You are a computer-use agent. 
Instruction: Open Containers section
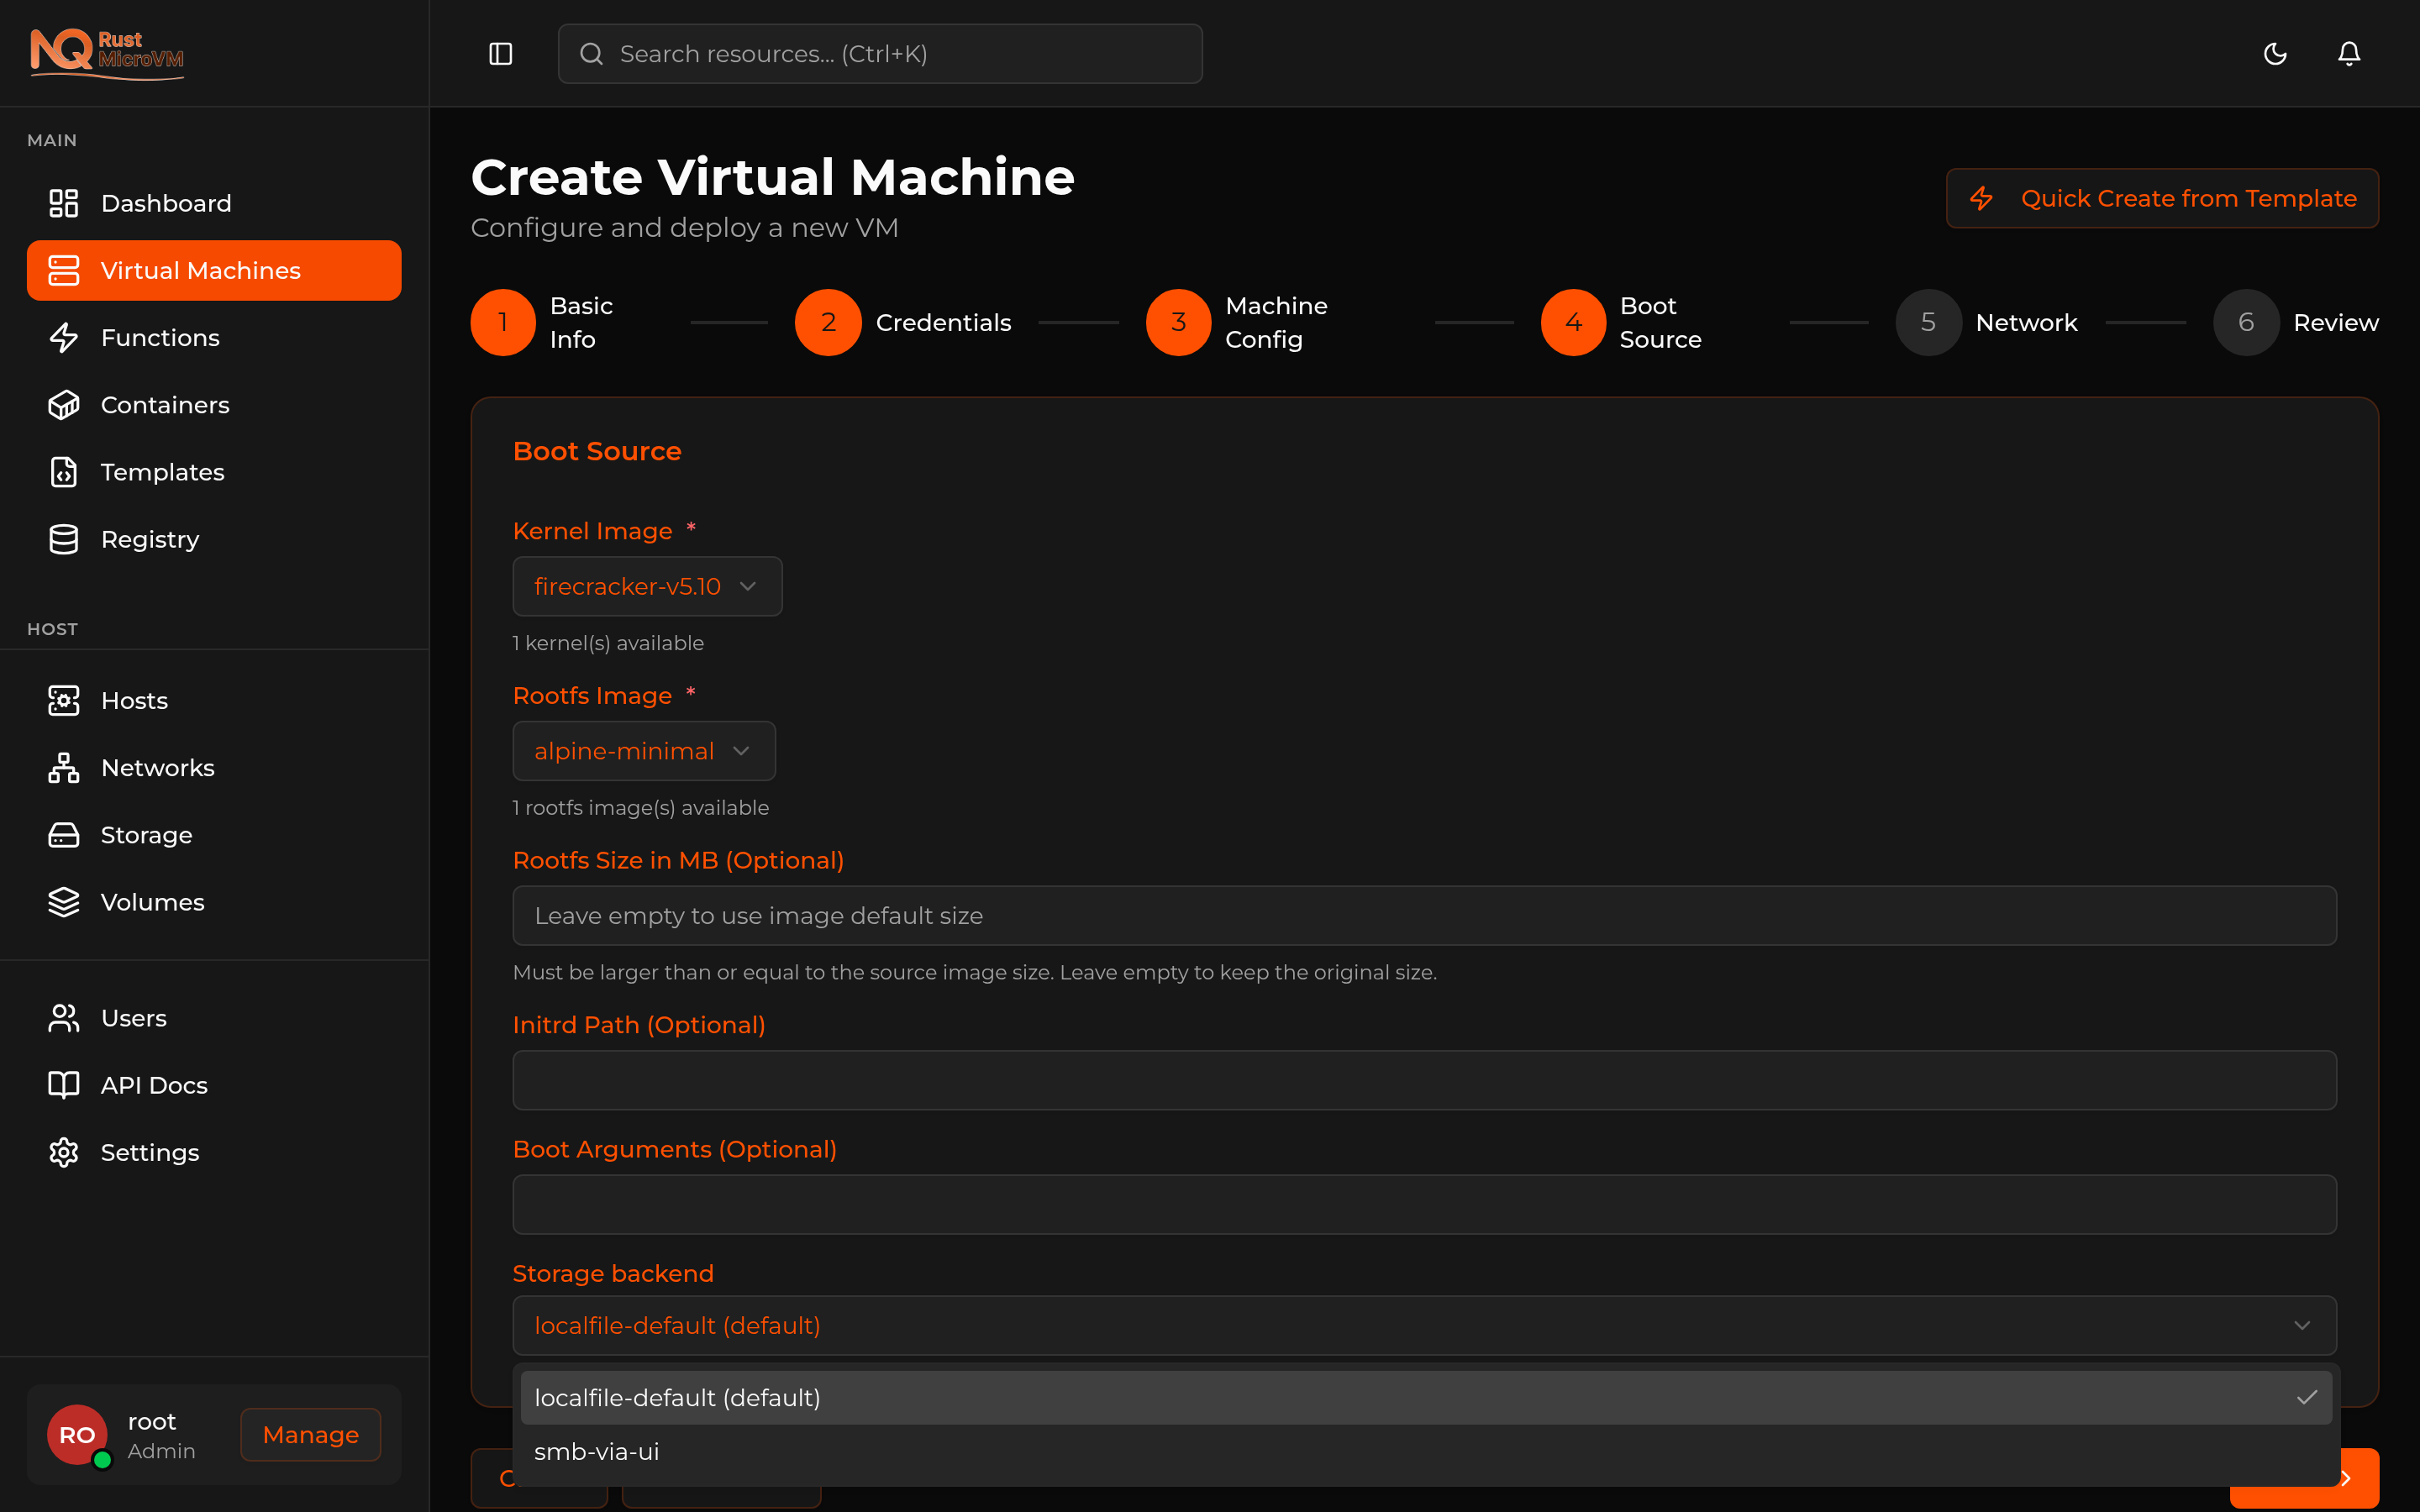214,405
